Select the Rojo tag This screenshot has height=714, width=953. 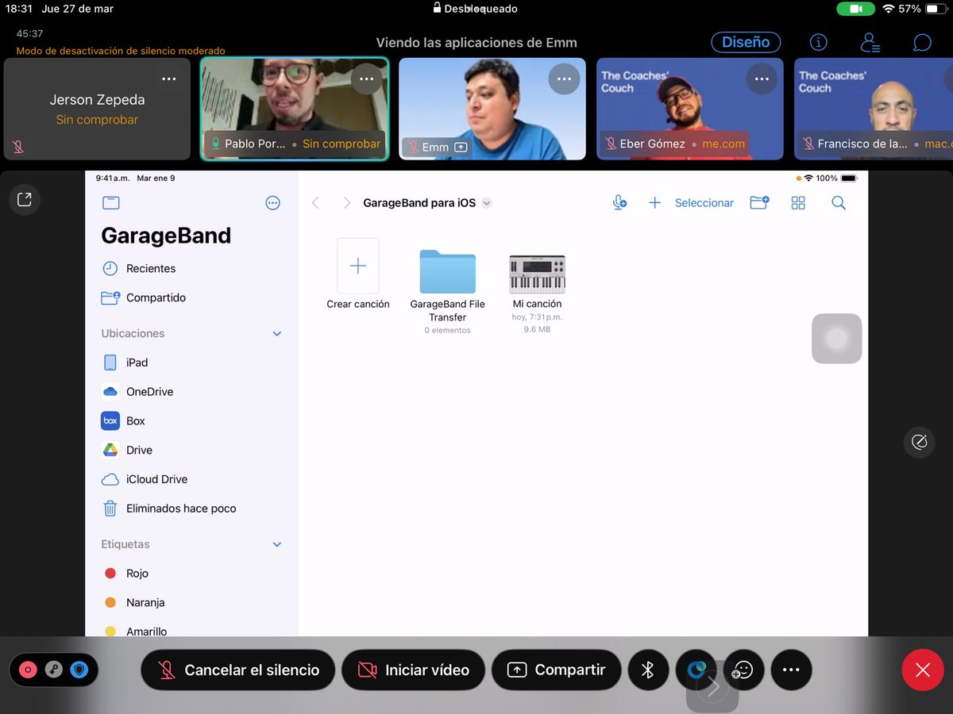191,574
